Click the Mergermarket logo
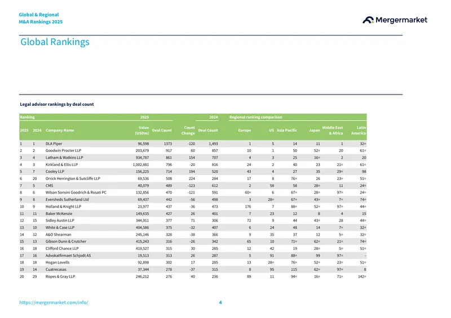Viewport: 451px width, 318px height. click(x=395, y=20)
